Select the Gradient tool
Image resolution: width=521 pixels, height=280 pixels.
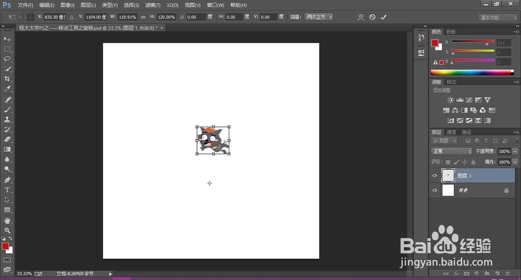7,150
